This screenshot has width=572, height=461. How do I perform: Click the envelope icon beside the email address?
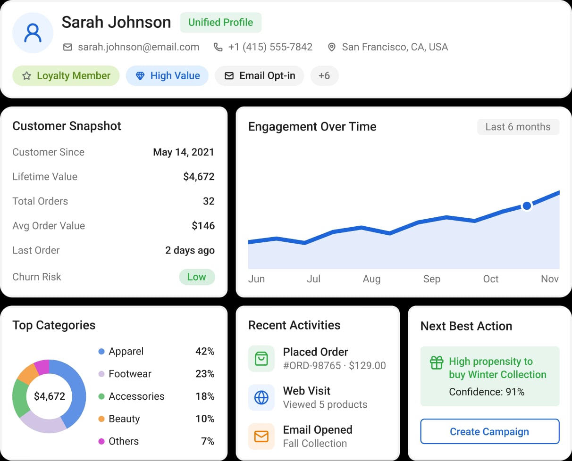67,47
